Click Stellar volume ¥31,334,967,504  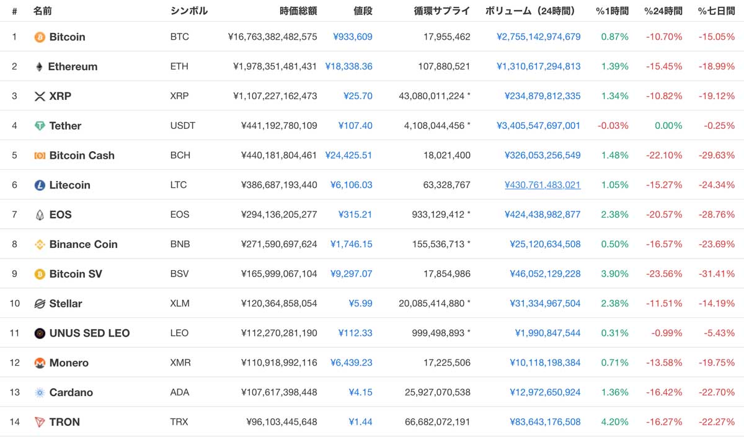click(545, 304)
